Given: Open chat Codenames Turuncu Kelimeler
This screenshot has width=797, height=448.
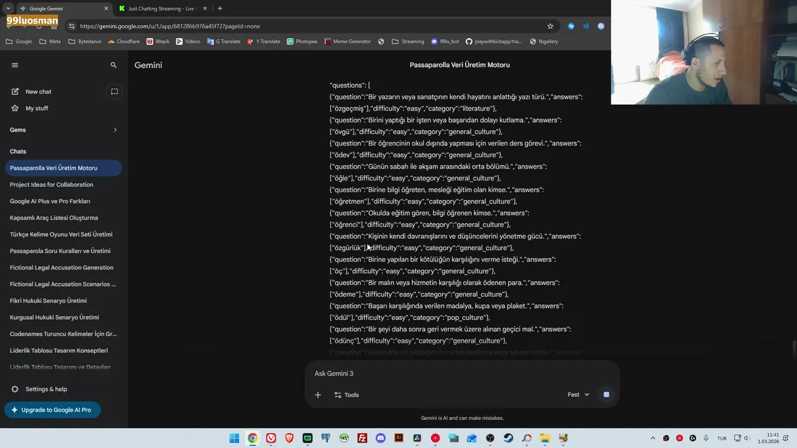Looking at the screenshot, I should click(x=62, y=334).
